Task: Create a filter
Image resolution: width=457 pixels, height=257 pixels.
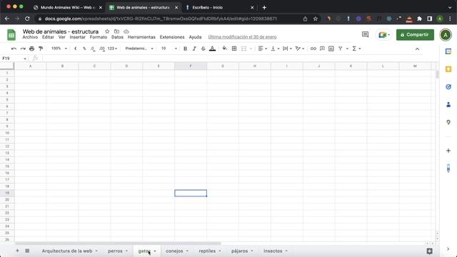Action: [340, 49]
